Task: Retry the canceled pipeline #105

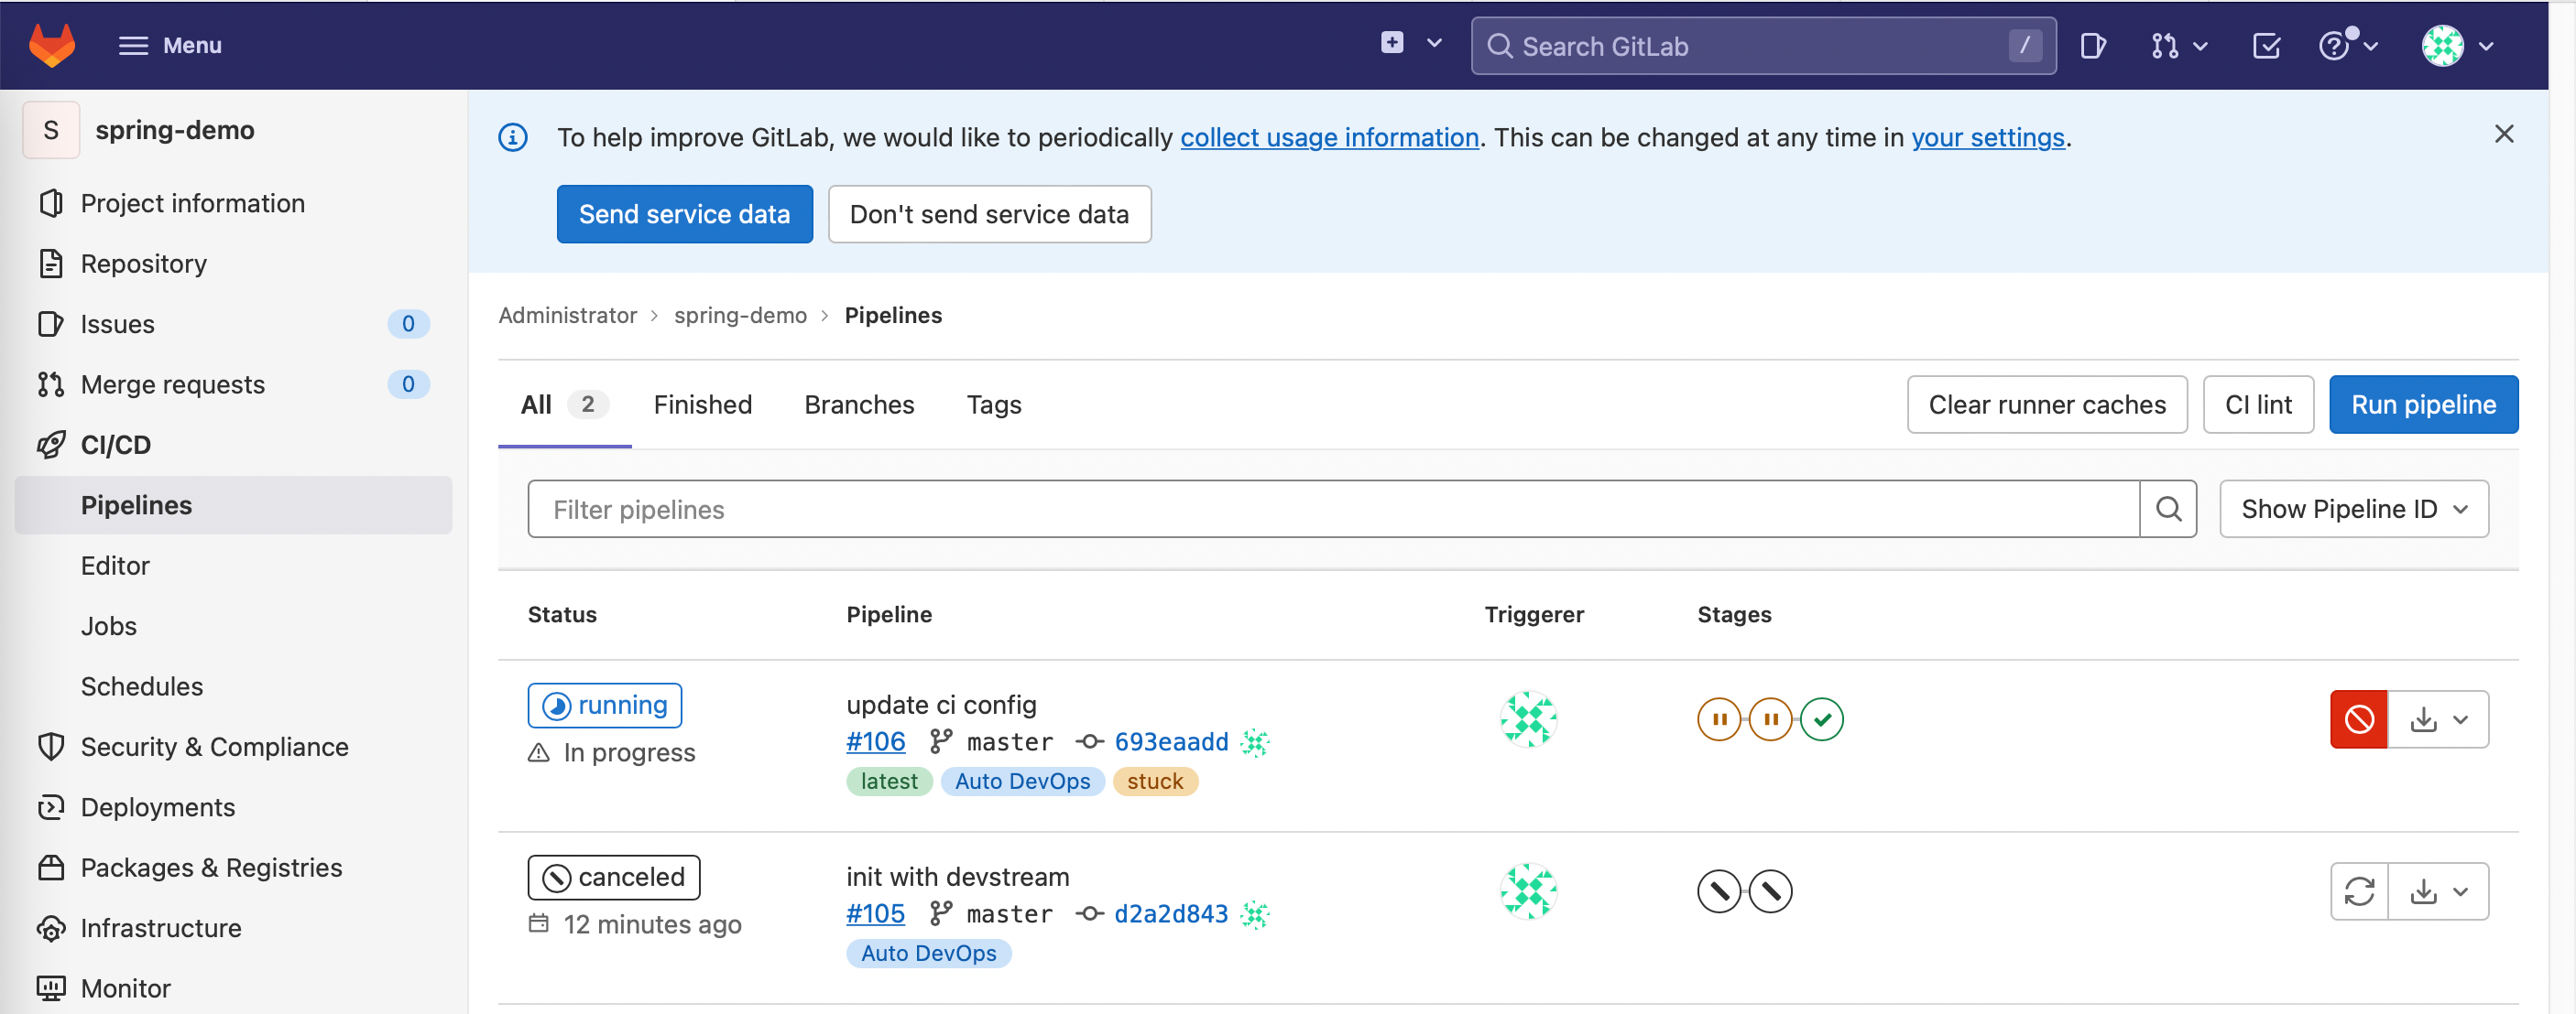Action: [2359, 890]
